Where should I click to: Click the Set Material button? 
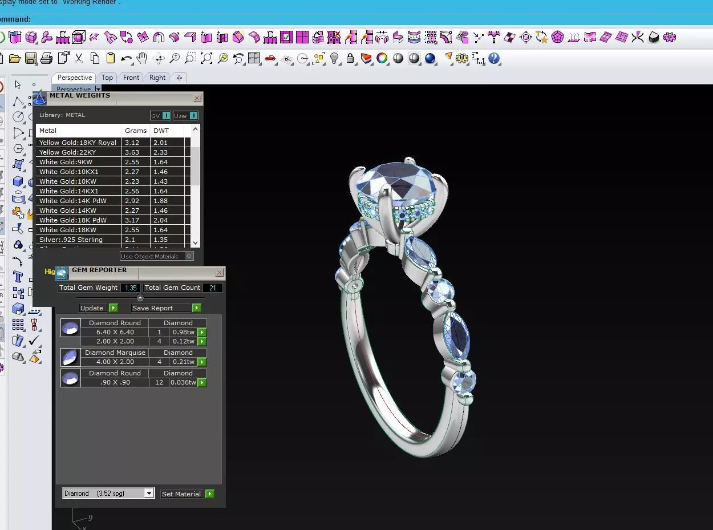(x=187, y=494)
